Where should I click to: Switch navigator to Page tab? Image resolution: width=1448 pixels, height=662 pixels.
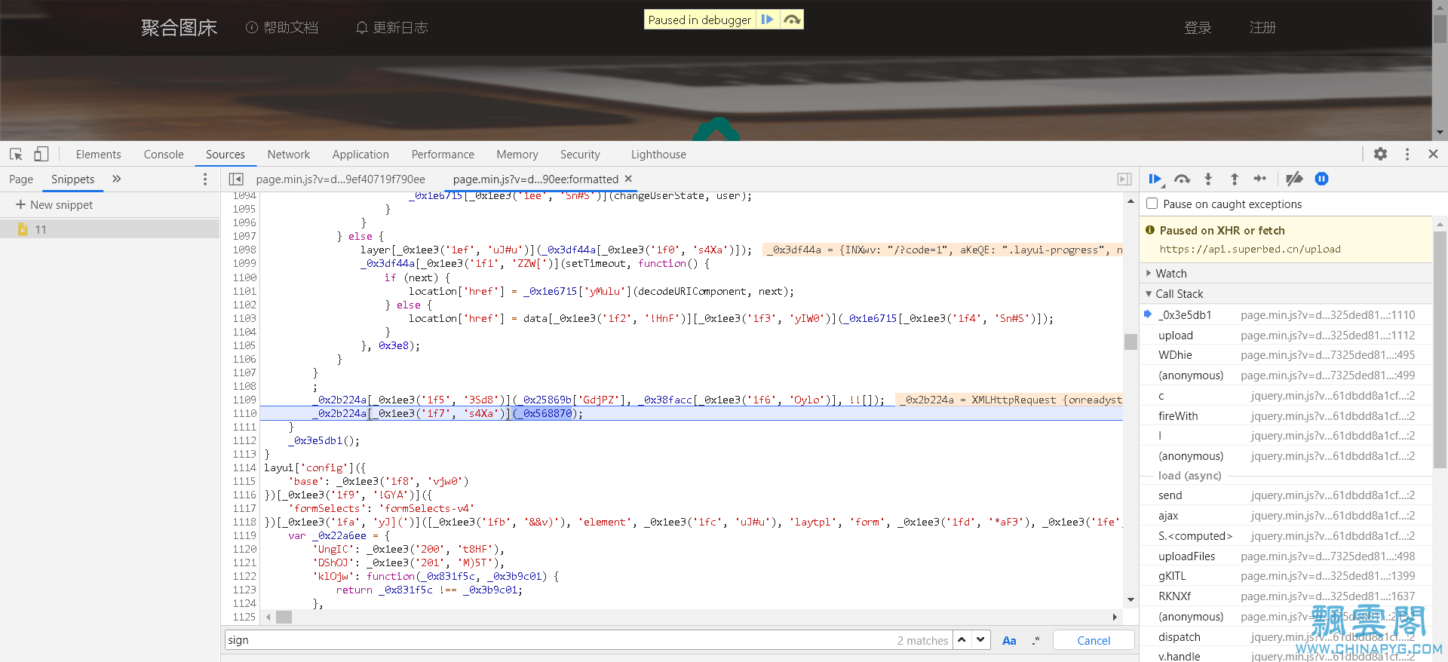[21, 179]
